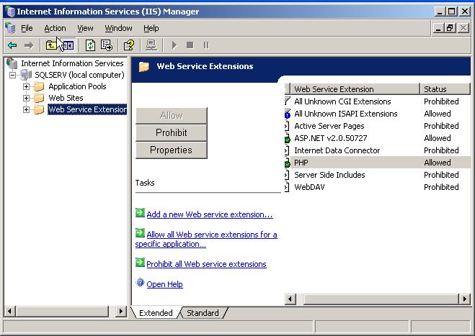This screenshot has height=336, width=475.
Task: Select the Application Pools tree label
Action: [x=77, y=86]
